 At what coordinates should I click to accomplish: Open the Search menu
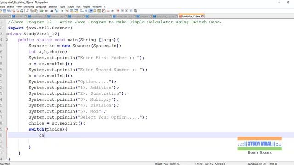10,7
